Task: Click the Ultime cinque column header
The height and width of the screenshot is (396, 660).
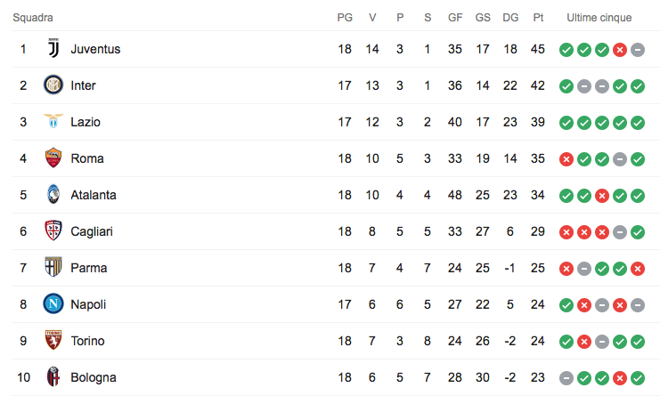Action: pyautogui.click(x=599, y=18)
